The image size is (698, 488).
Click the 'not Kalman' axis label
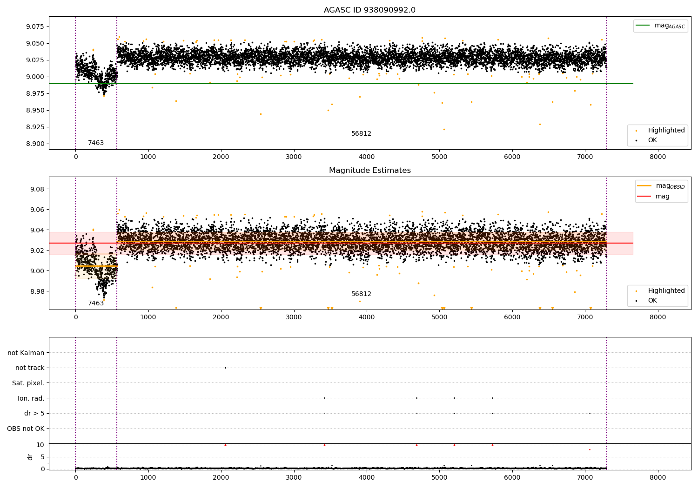[26, 353]
